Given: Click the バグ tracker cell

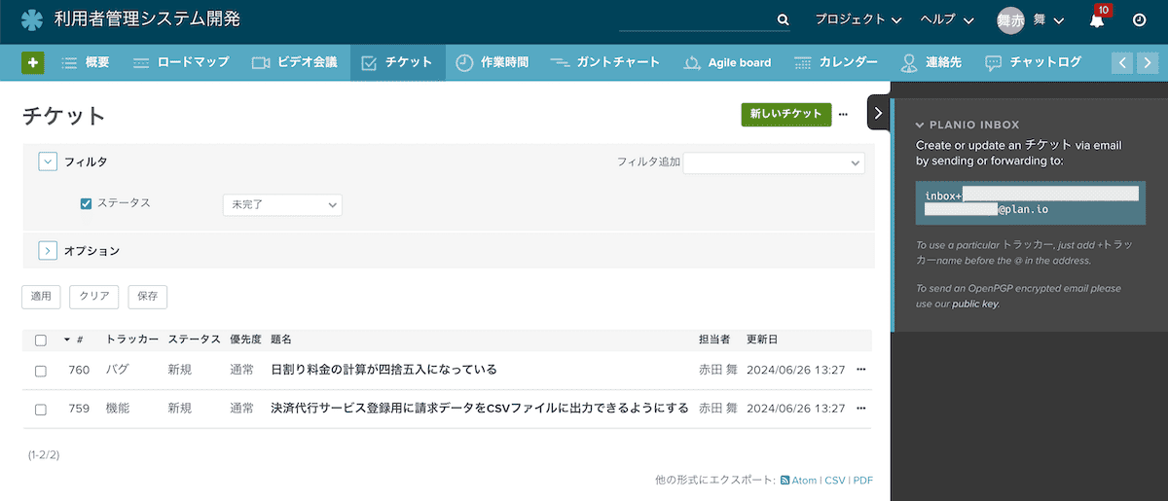Looking at the screenshot, I should 117,370.
